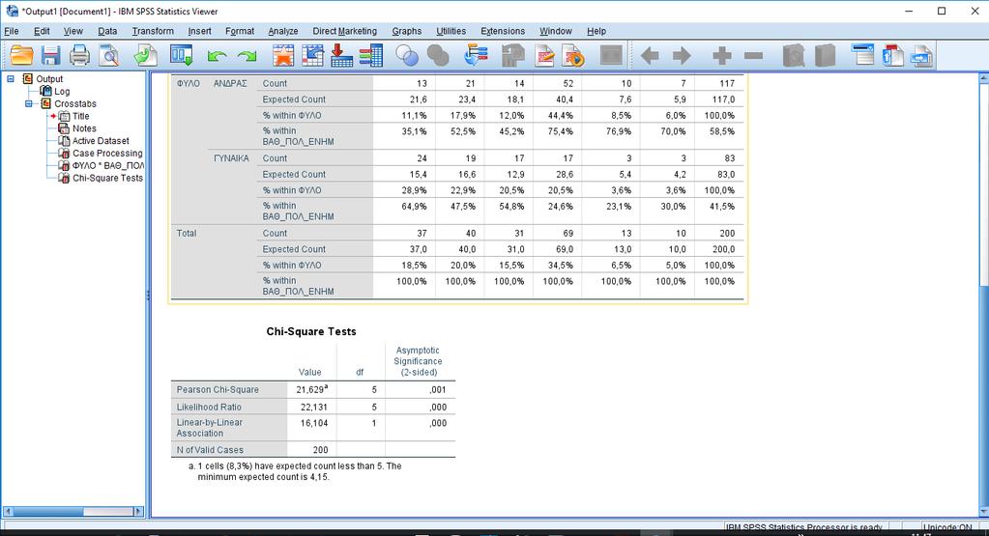989x536 pixels.
Task: Open the File menu
Action: point(12,31)
